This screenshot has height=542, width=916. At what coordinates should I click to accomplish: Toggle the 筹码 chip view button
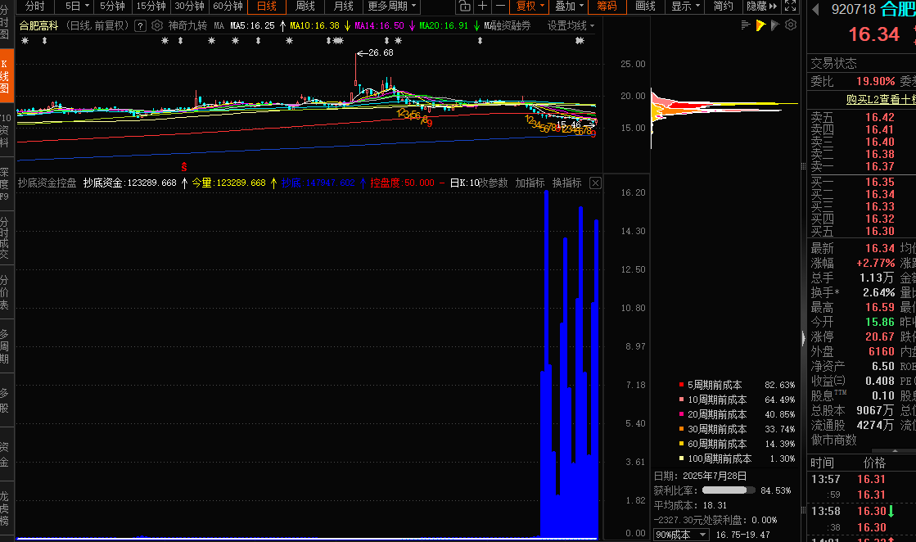(607, 7)
